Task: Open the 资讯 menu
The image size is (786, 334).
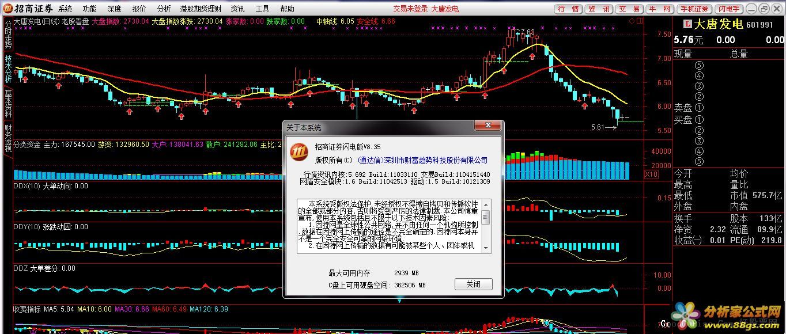Action: [237, 9]
